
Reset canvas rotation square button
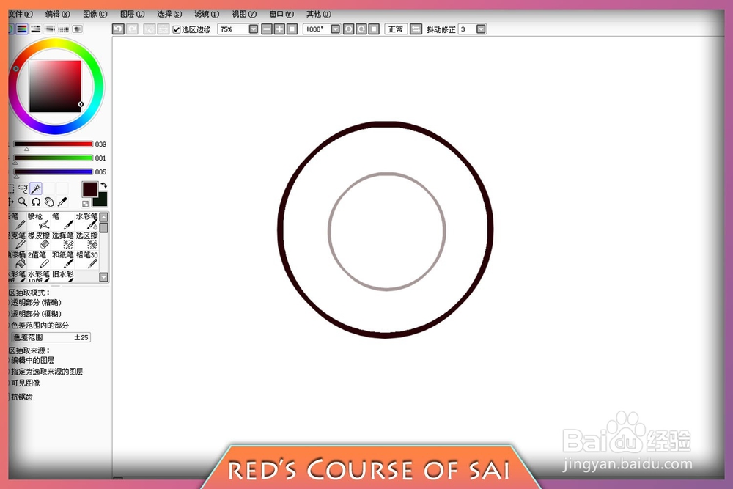pyautogui.click(x=374, y=29)
